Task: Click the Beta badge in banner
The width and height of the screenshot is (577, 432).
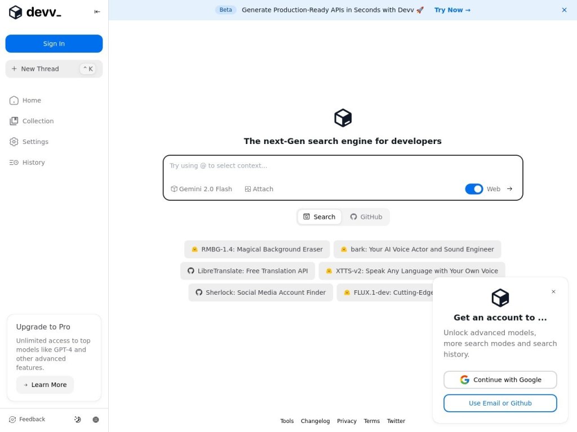Action: point(225,10)
